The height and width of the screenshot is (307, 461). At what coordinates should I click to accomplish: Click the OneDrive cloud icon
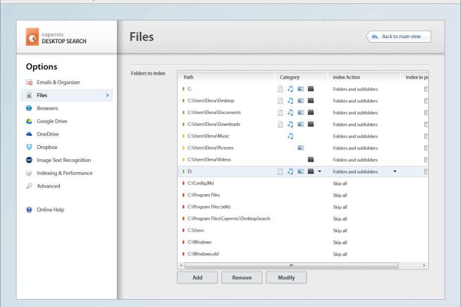click(x=29, y=134)
